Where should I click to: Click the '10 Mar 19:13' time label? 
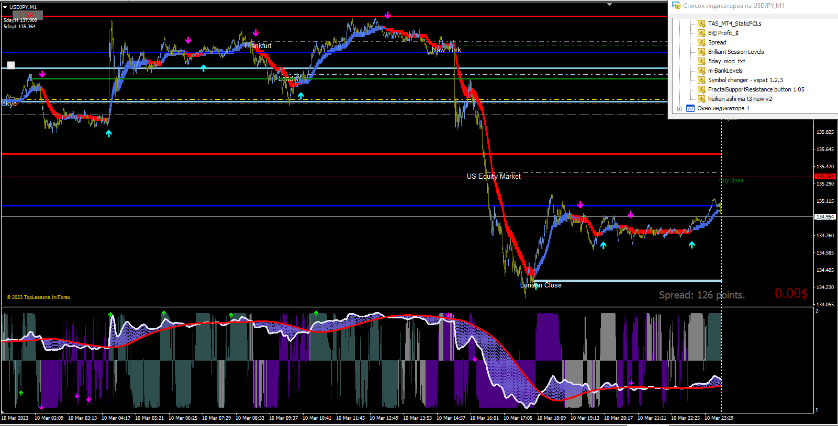tap(585, 418)
